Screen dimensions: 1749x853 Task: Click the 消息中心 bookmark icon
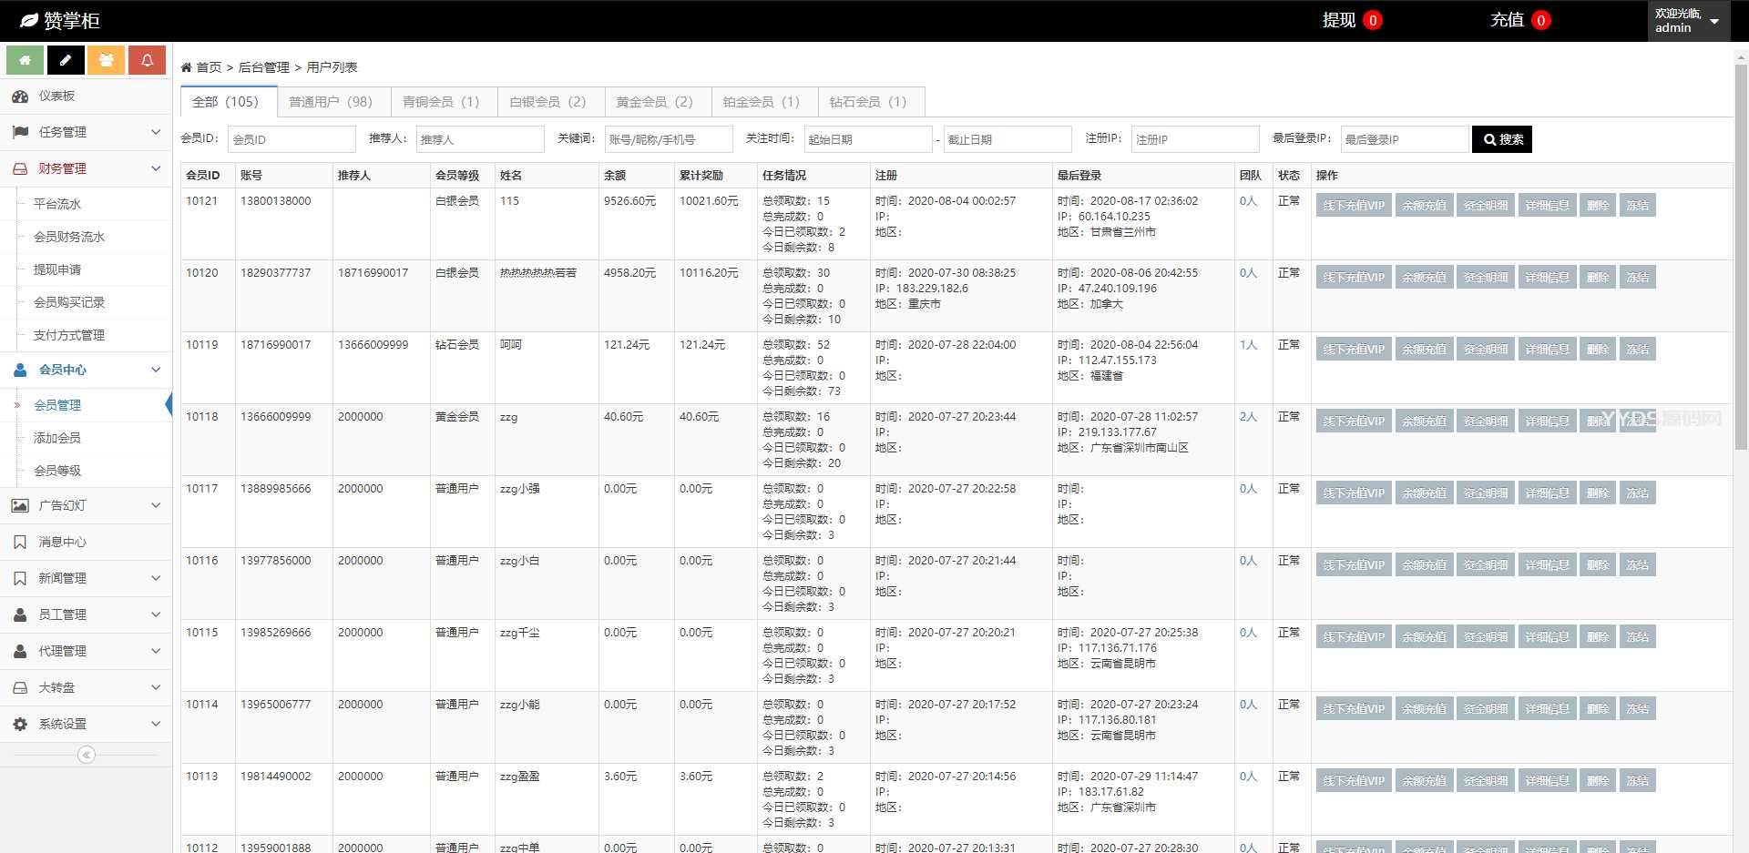20,543
